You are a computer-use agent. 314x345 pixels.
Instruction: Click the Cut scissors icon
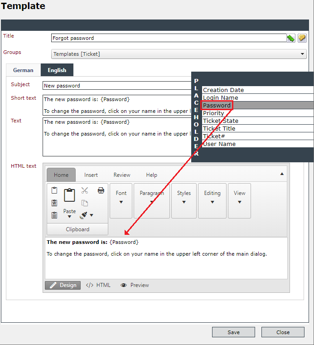(x=85, y=190)
